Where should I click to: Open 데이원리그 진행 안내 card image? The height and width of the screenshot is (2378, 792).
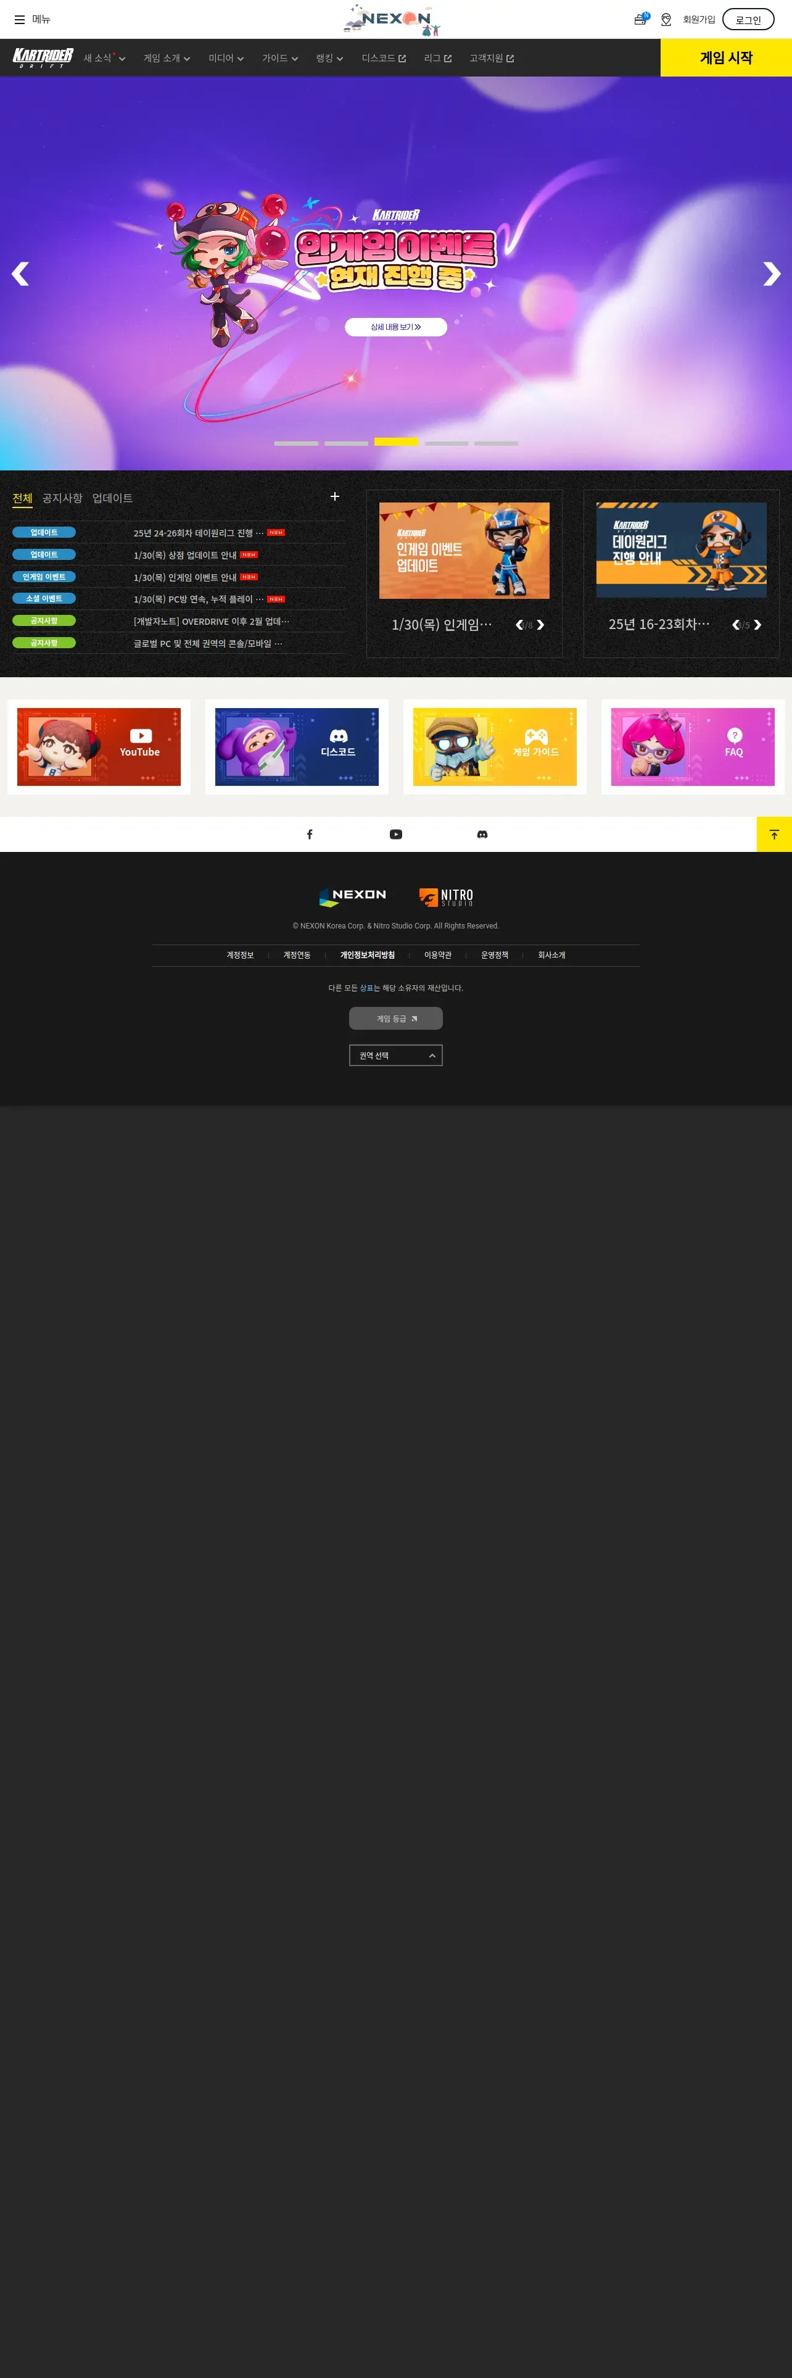tap(682, 550)
